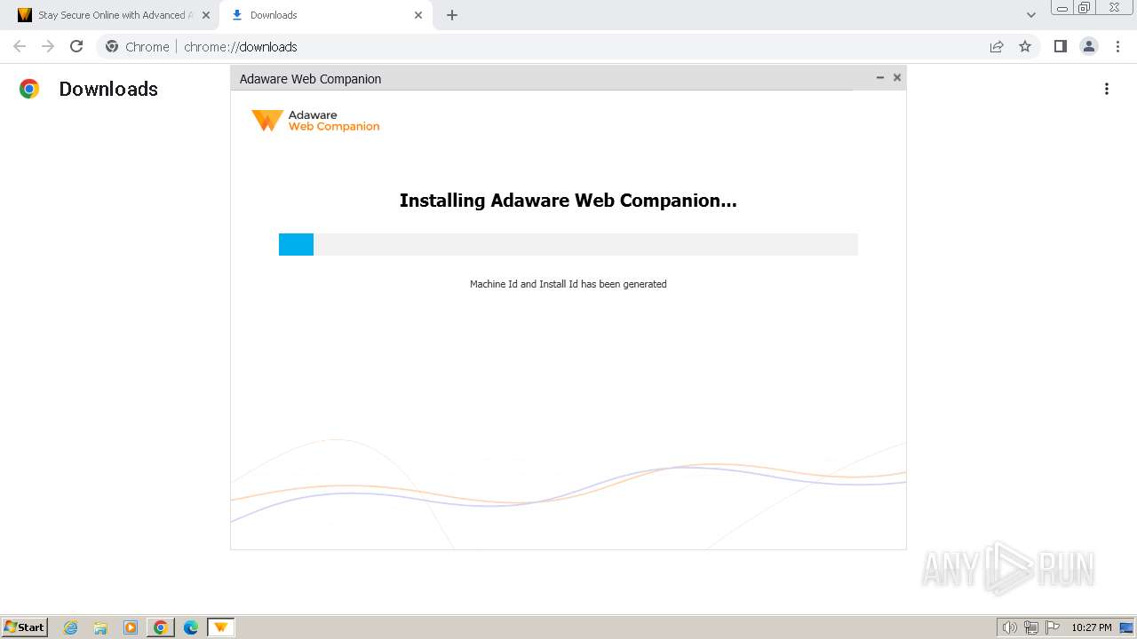Open Action Center flag icon

pyautogui.click(x=1053, y=627)
